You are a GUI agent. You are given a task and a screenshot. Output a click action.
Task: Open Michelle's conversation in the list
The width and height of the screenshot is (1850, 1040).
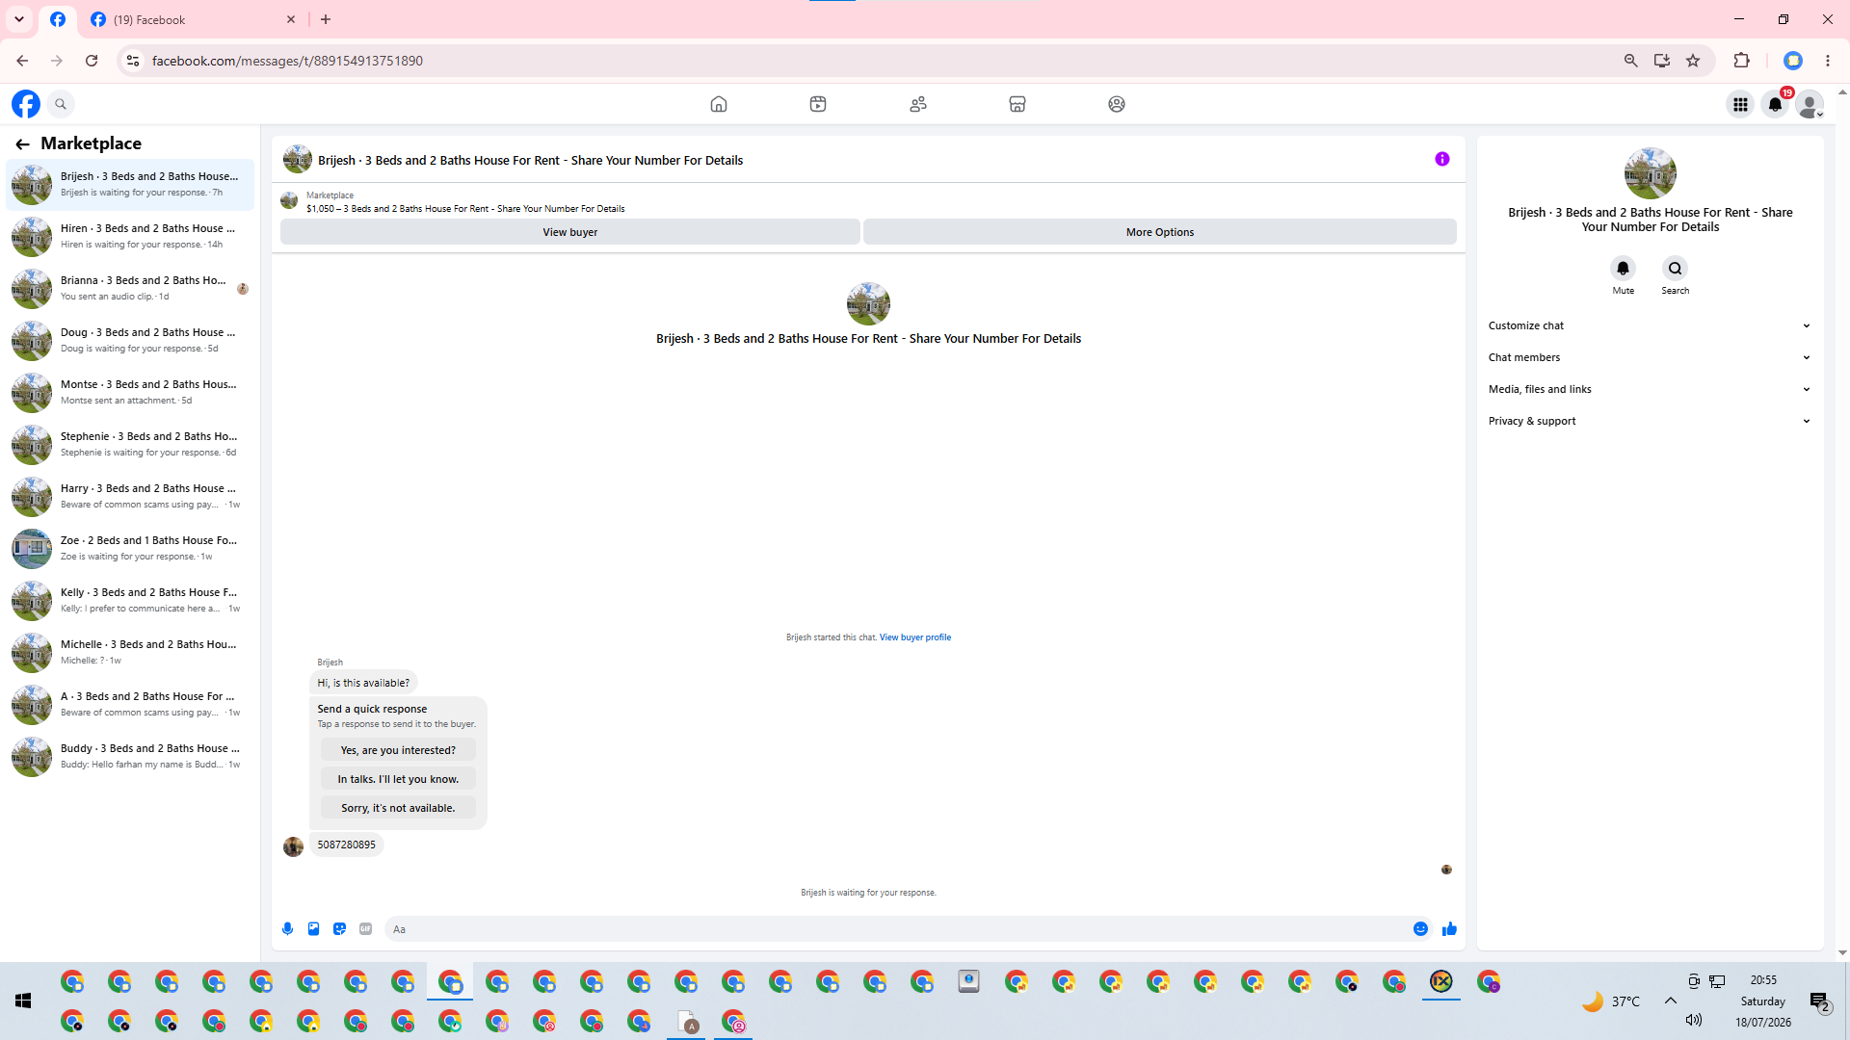[x=130, y=652]
